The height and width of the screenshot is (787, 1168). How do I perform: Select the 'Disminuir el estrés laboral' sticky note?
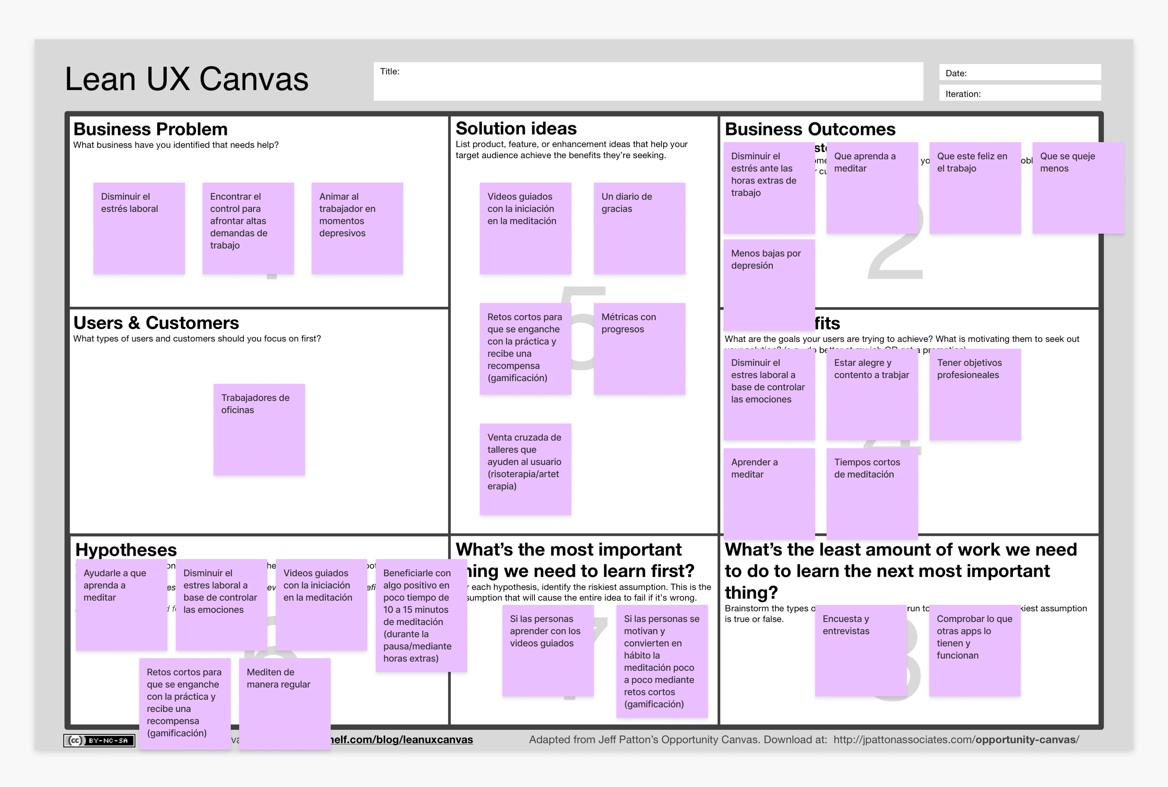(139, 228)
